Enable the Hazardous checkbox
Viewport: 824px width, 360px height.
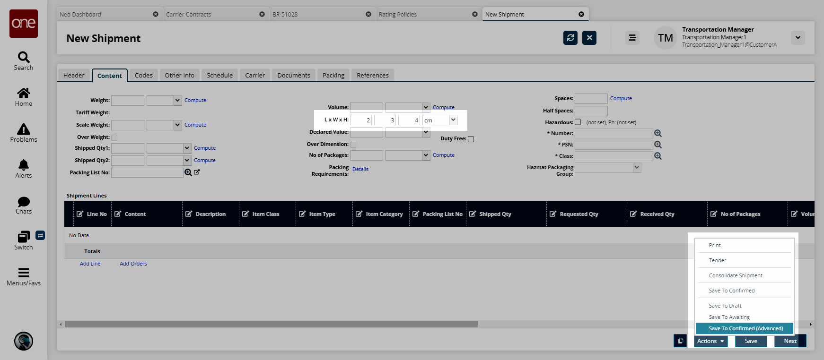pyautogui.click(x=578, y=122)
